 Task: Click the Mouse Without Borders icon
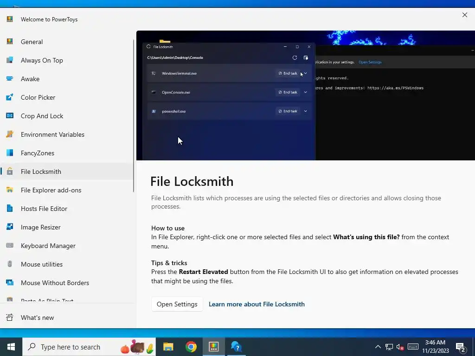pos(10,282)
